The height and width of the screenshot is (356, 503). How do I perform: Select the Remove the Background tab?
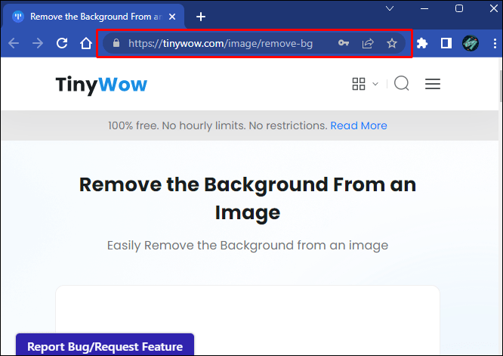94,17
